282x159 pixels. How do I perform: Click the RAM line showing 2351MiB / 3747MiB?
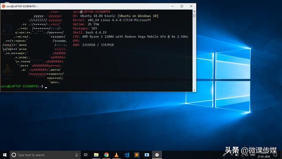tap(93, 45)
